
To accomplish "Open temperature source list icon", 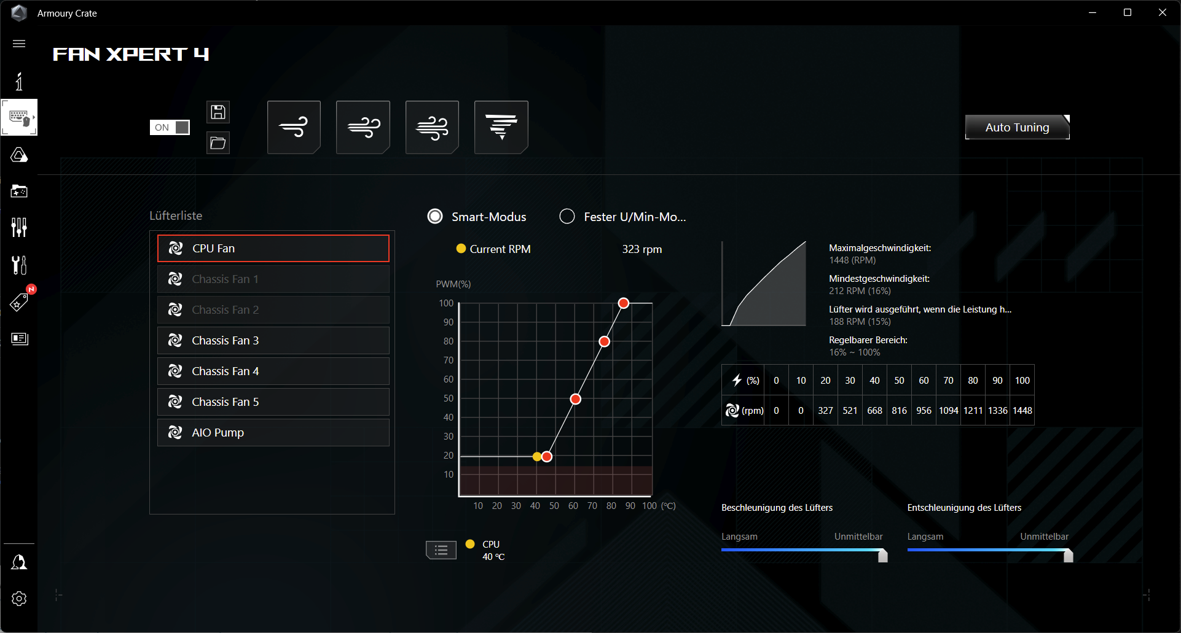I will [x=441, y=550].
